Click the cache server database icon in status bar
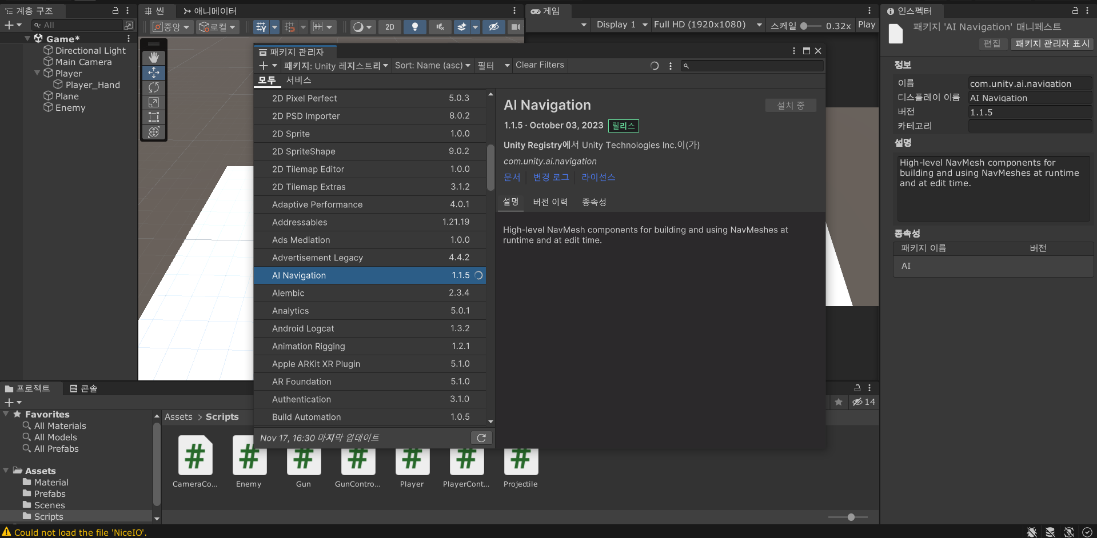 click(1050, 532)
